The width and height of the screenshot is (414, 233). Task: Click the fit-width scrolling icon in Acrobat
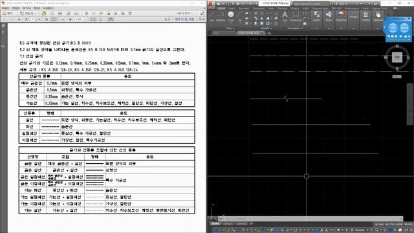click(x=93, y=19)
